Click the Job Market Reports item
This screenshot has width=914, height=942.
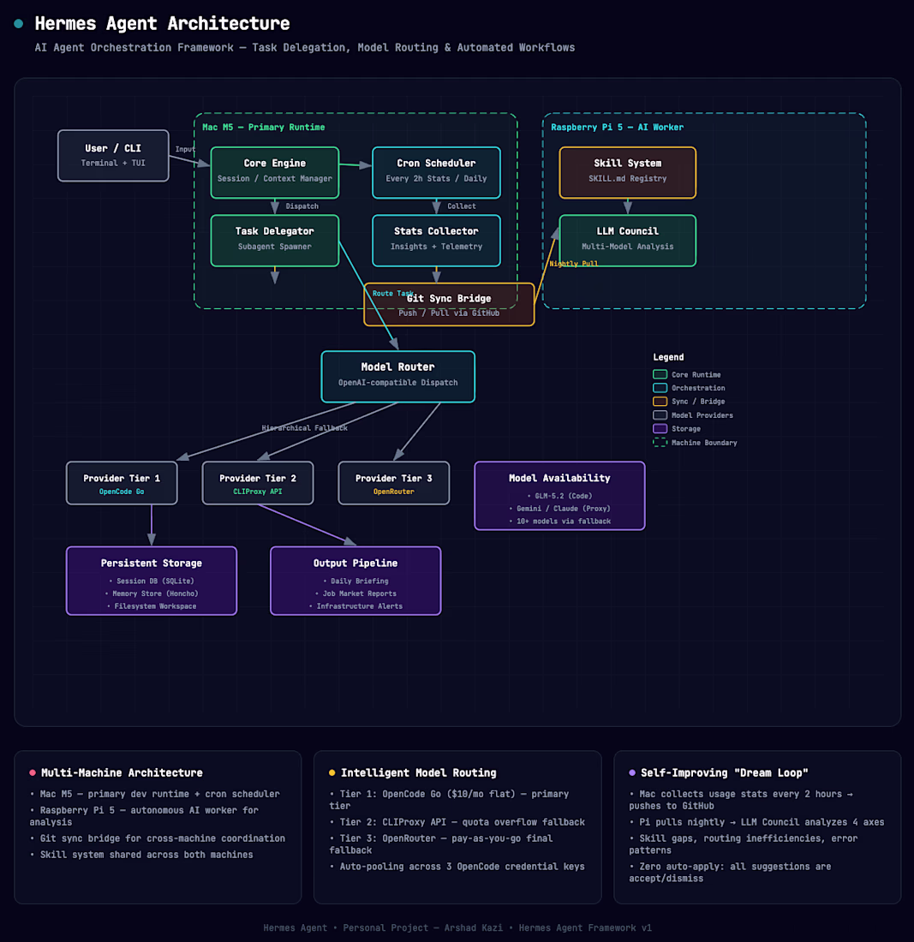355,593
